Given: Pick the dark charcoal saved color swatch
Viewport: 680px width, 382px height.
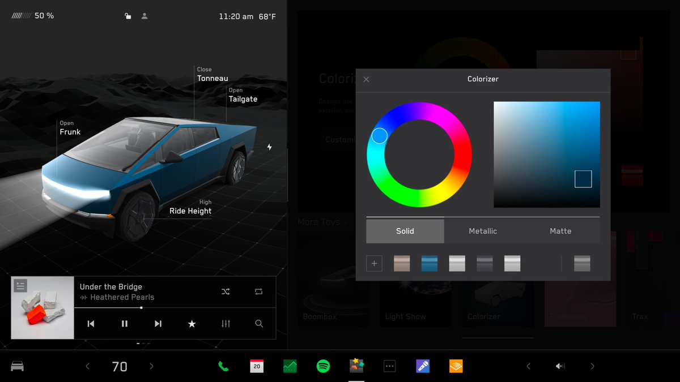Looking at the screenshot, I should (484, 263).
